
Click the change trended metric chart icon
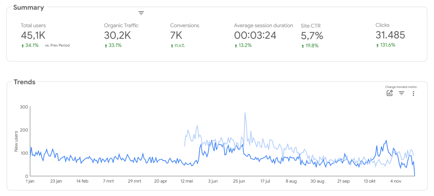(390, 93)
